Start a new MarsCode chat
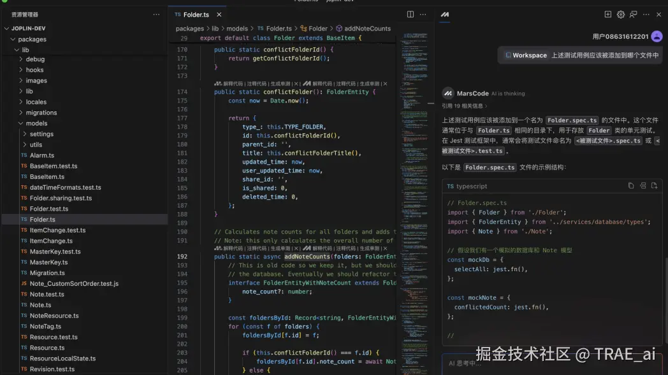The image size is (668, 375). point(608,15)
